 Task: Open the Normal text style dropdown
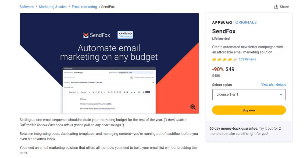point(84,92)
